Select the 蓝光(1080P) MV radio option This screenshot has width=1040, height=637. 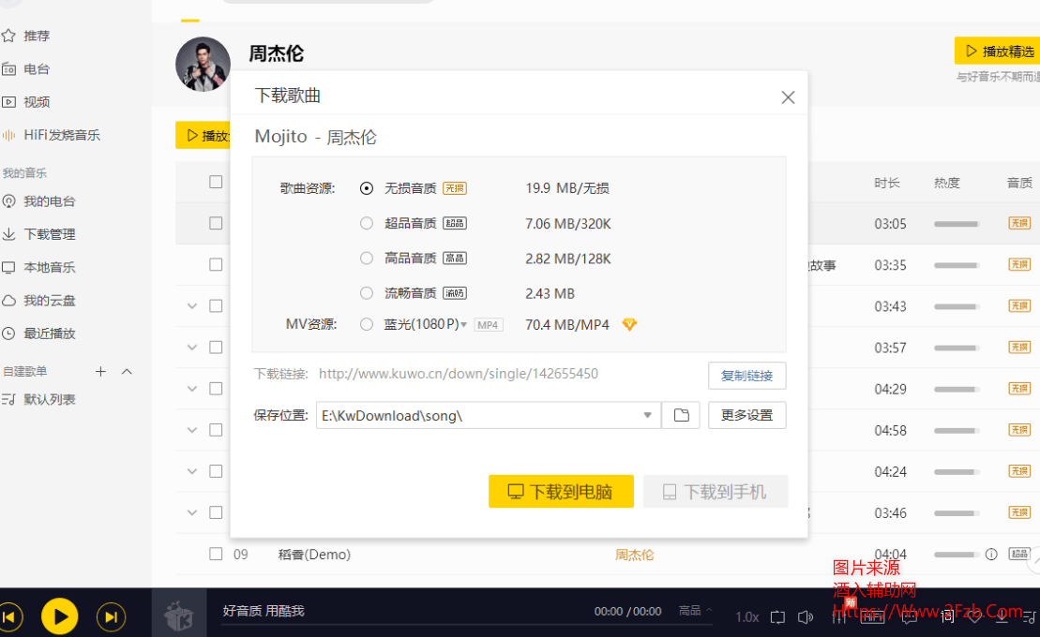(366, 324)
